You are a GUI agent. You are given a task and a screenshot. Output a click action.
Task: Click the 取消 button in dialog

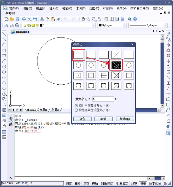coord(103,119)
